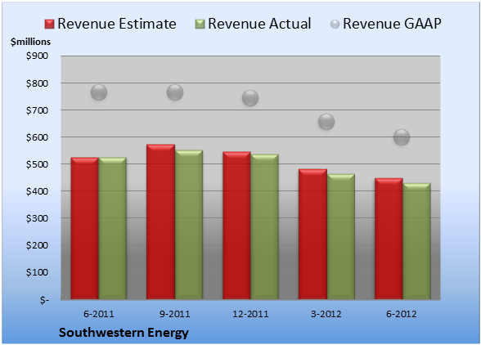Screen dimensions: 481x345
Task: Click the $800 y-axis label
Action: (x=37, y=83)
